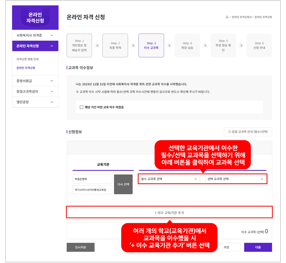Screen dimensions: 286x263
Task: Click the arrow icon before Step. 6
Action: 241,46
